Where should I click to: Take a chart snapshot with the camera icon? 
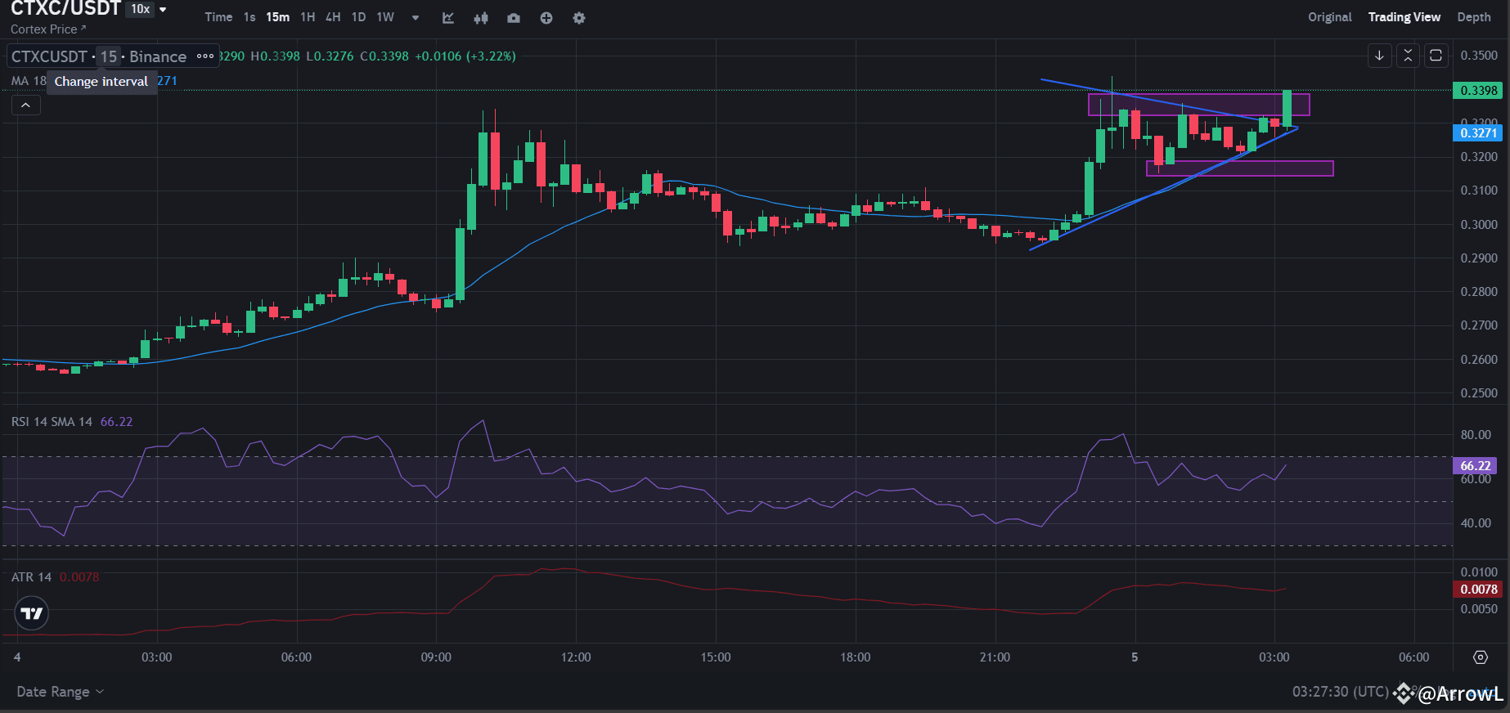coord(514,18)
